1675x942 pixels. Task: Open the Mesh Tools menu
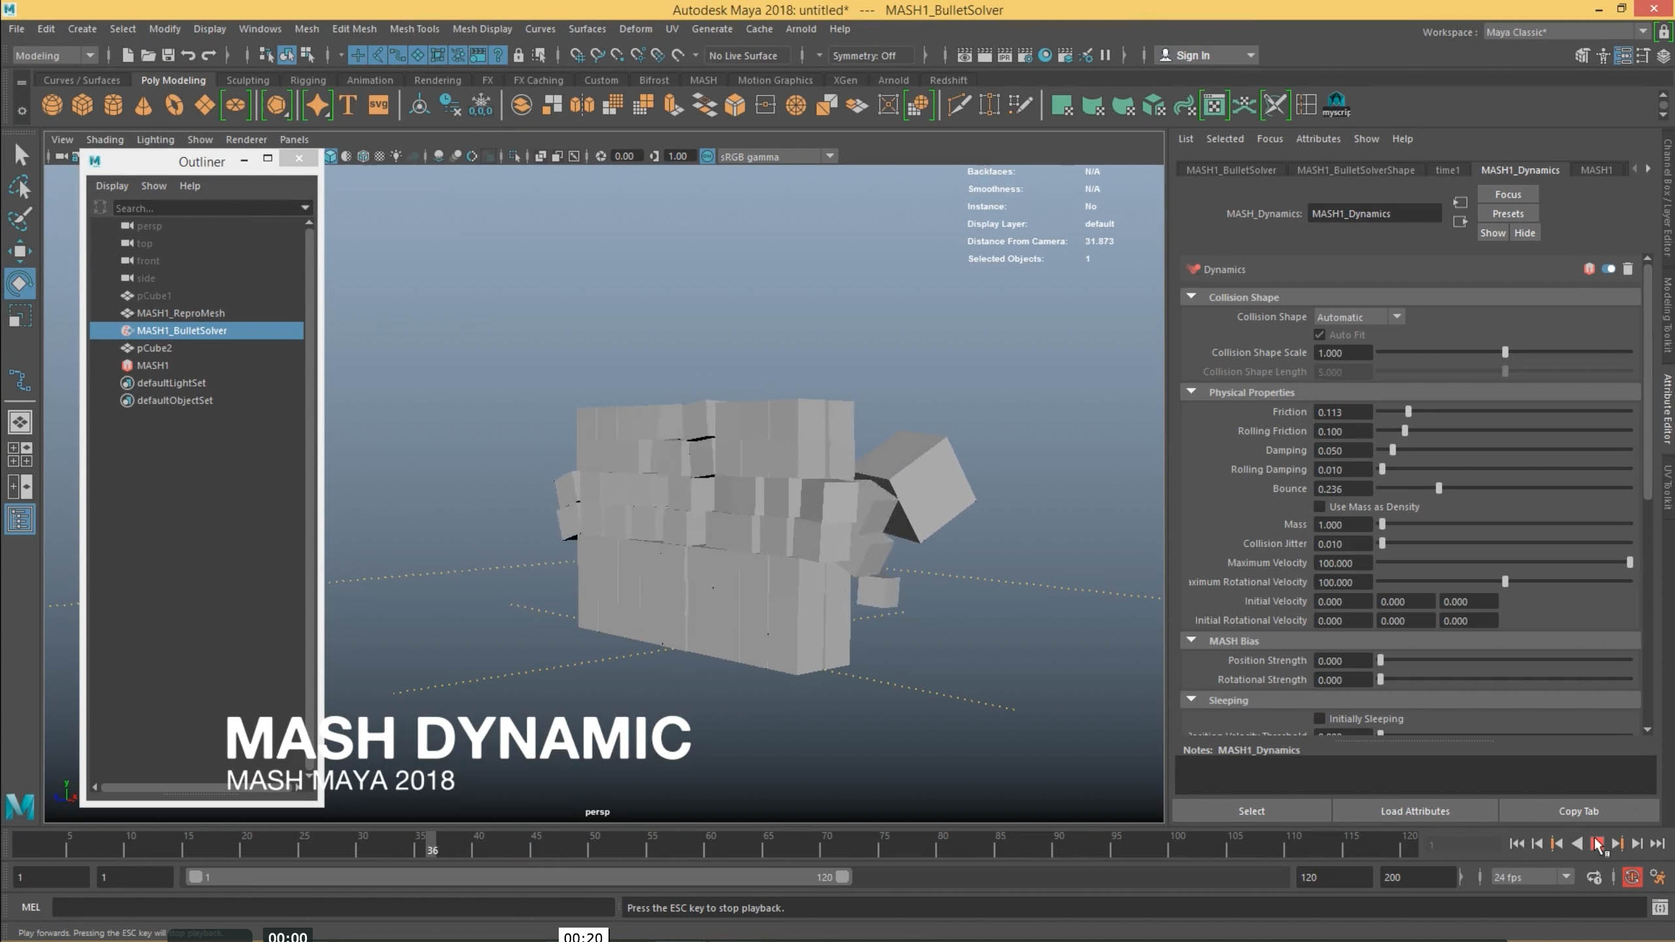(x=414, y=29)
